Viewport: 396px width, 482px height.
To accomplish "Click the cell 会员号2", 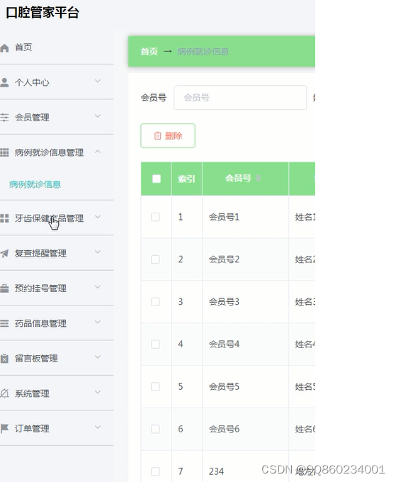I will [x=224, y=259].
